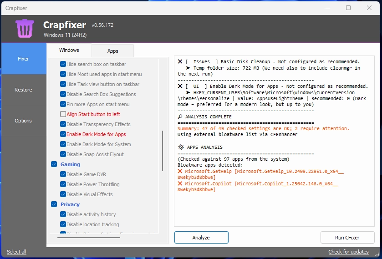
Task: Click the horizontal scrollbar under the settings list
Action: (x=89, y=237)
